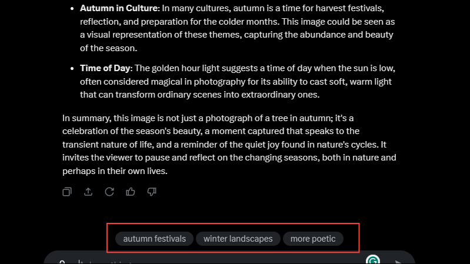The width and height of the screenshot is (470, 264).
Task: Click the bullet beside "Autumn in Culture"
Action: [x=72, y=9]
